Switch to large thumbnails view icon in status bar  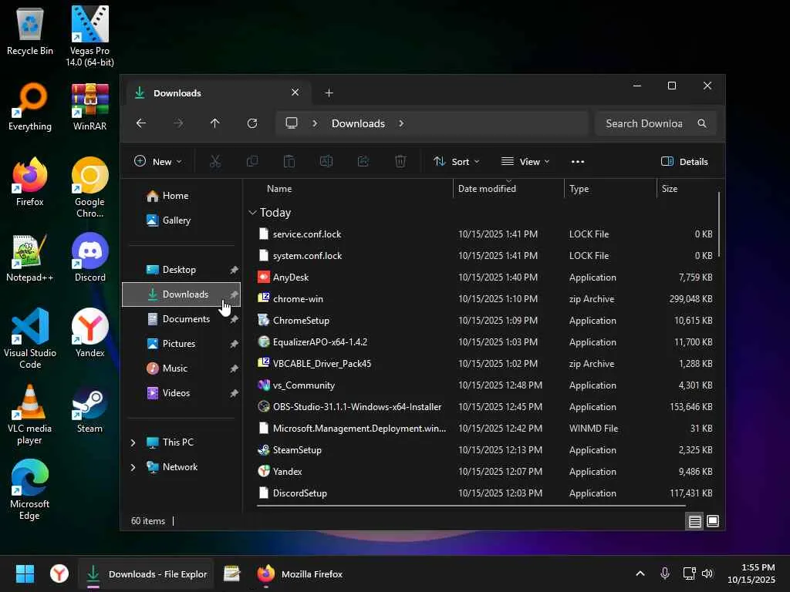point(713,521)
